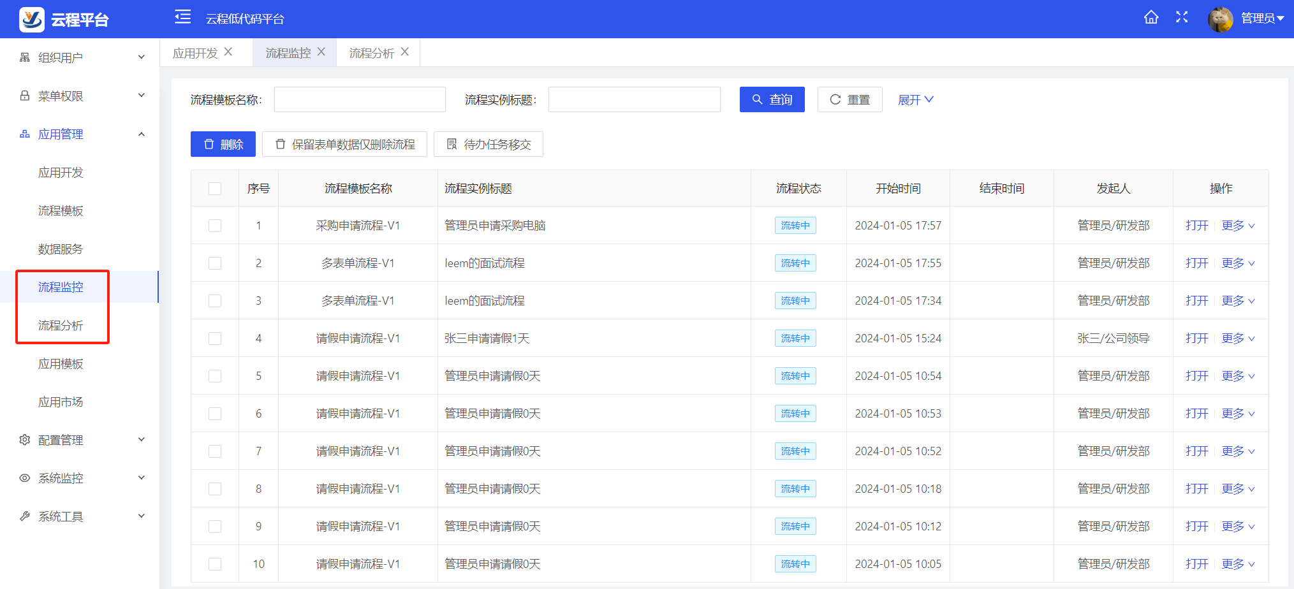1294x589 pixels.
Task: Check the checkbox for row 6
Action: coord(215,414)
